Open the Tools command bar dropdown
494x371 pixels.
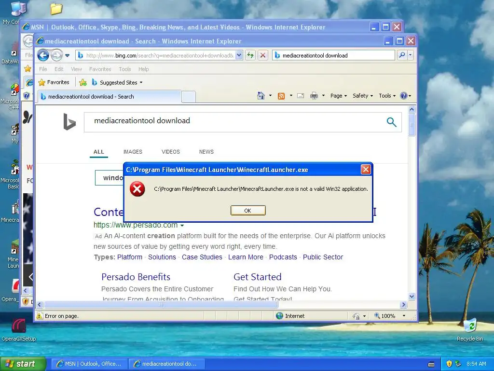click(387, 96)
